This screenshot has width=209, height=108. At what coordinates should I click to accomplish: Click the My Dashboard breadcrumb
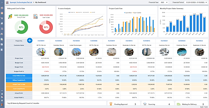coord(41,2)
